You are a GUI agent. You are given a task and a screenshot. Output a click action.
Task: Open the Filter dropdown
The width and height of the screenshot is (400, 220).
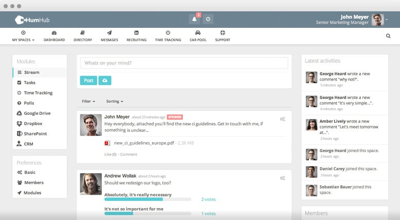(89, 101)
